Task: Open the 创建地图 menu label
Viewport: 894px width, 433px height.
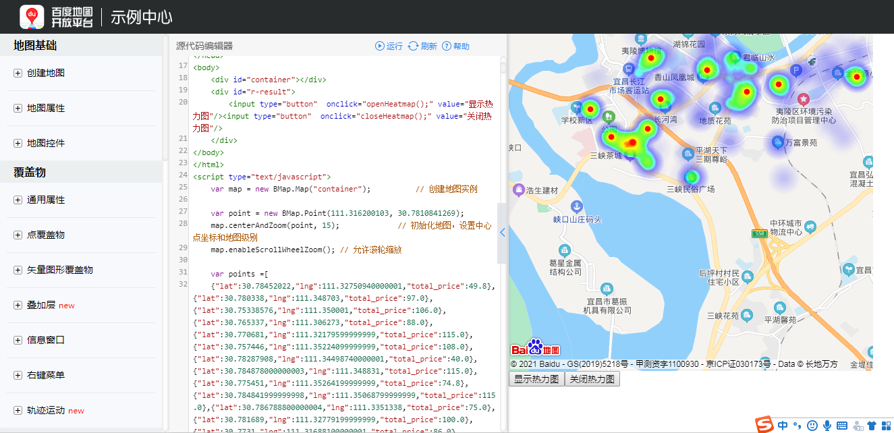Action: pos(46,73)
